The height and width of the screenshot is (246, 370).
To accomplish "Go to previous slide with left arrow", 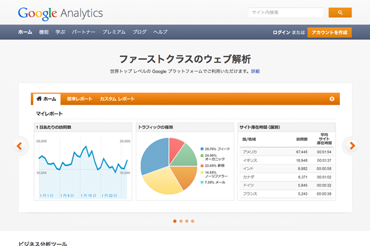I will pos(20,146).
